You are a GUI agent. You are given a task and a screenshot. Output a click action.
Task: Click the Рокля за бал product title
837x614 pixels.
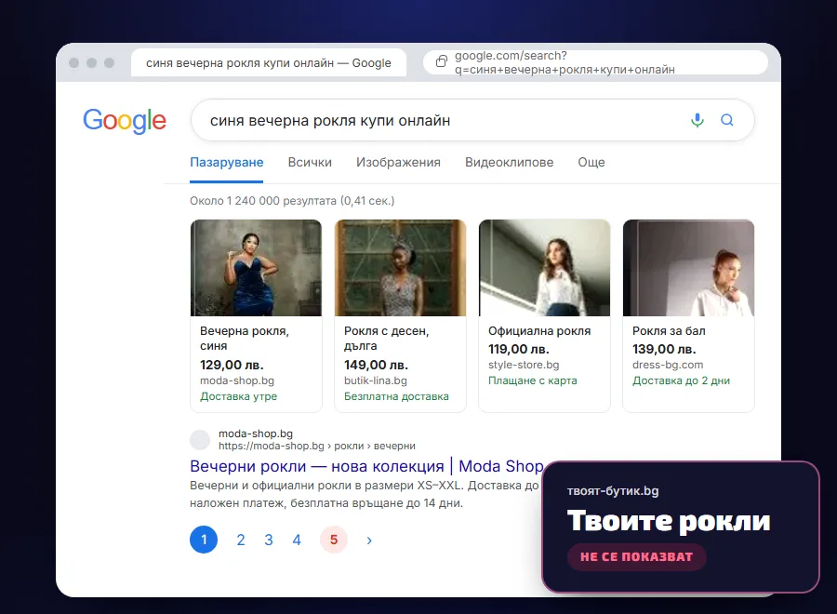click(669, 331)
